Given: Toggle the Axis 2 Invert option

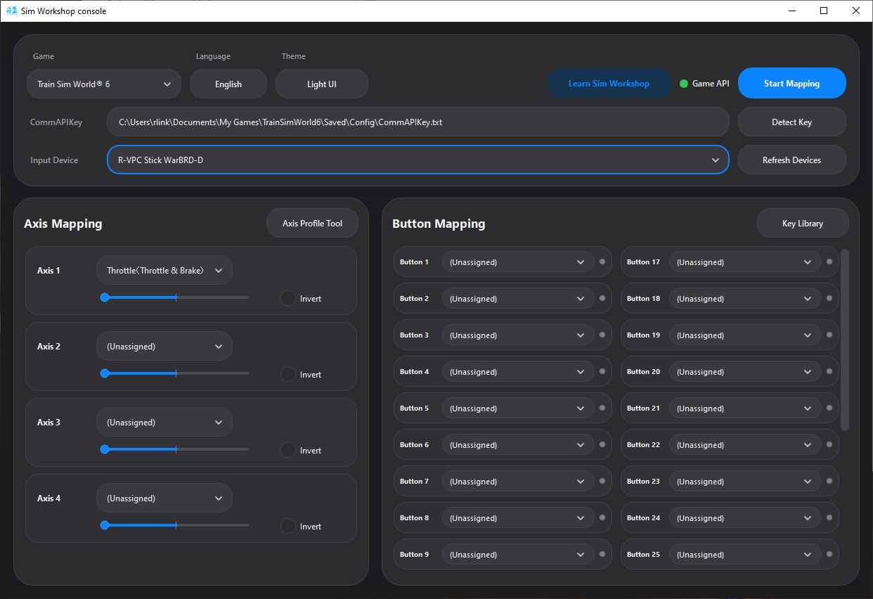Looking at the screenshot, I should coord(288,374).
